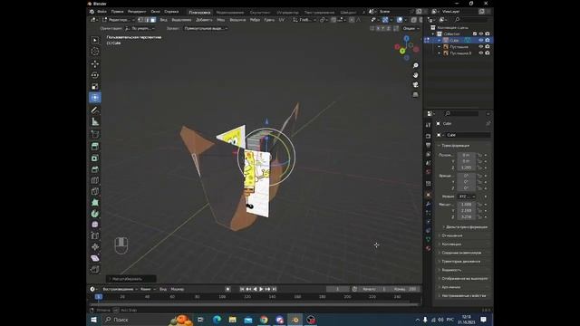Select the Rotate tool
Screen dimensions: 580x326
pos(95,75)
